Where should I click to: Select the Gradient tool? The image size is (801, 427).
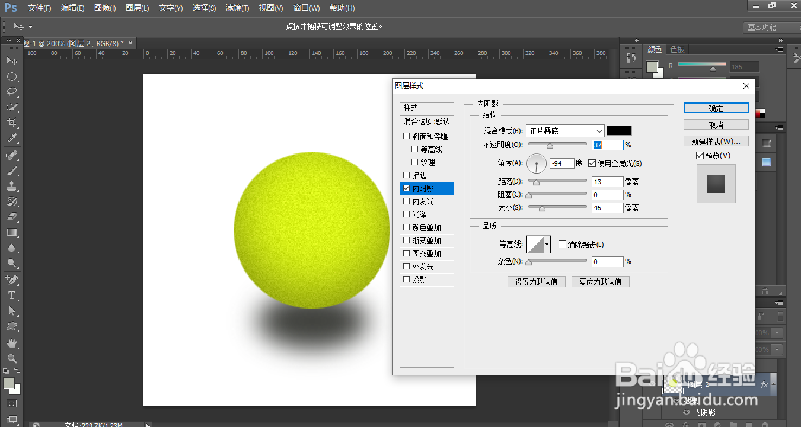pyautogui.click(x=11, y=232)
